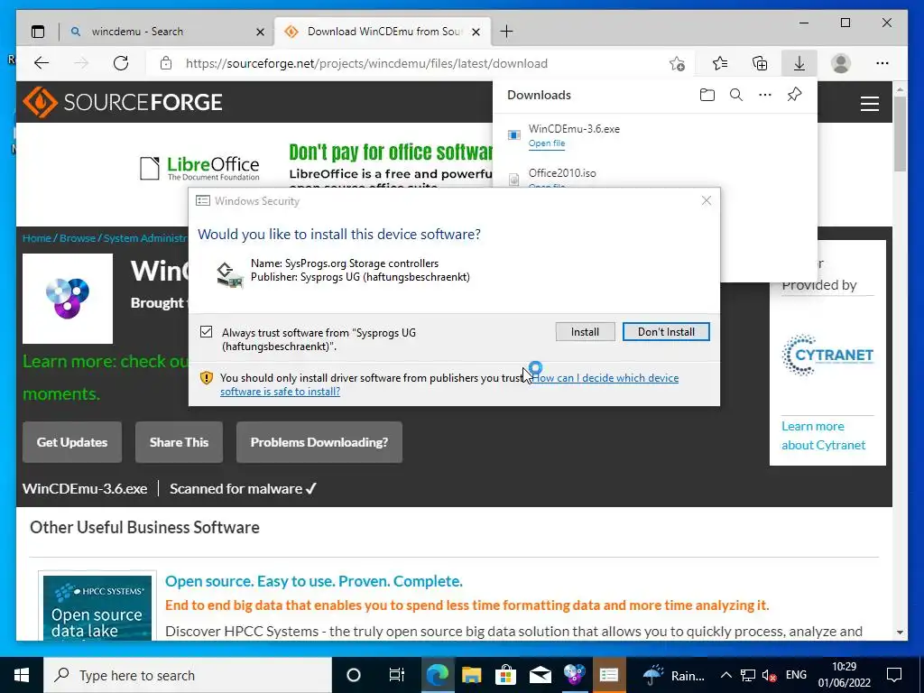The height and width of the screenshot is (693, 924).
Task: Open downloads folder from Downloads panel
Action: [707, 95]
